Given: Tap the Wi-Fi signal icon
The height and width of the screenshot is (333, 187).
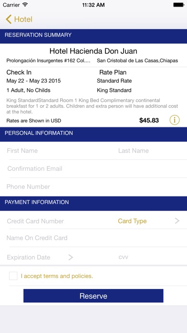Looking at the screenshot, I should pos(25,5).
